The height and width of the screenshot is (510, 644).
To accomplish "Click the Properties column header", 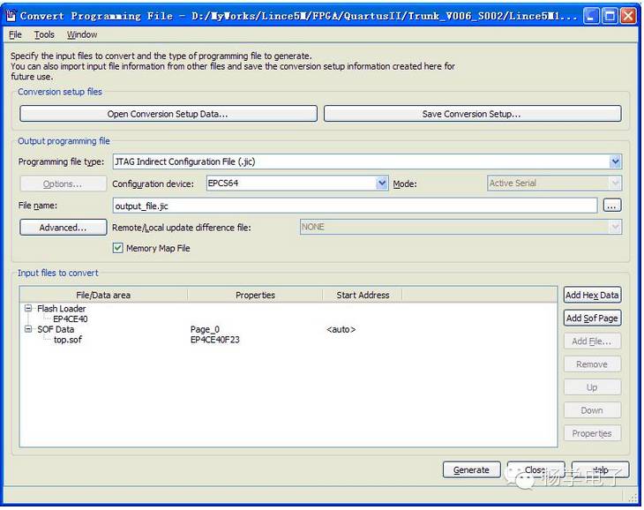I will coord(255,295).
